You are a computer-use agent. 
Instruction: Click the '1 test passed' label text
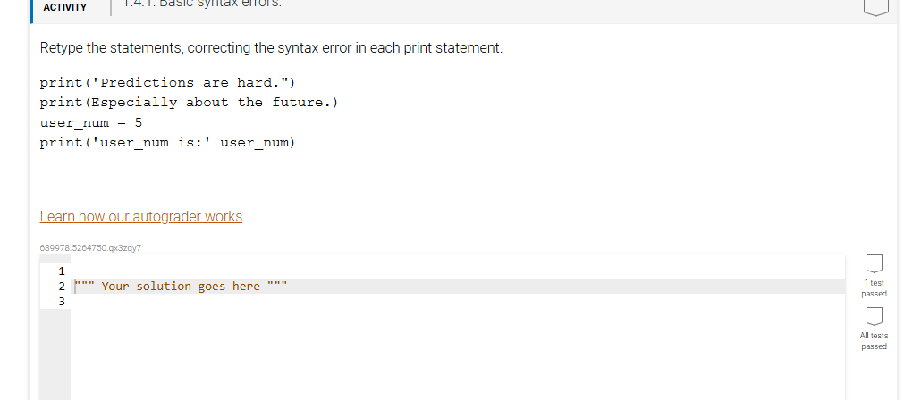(x=874, y=288)
